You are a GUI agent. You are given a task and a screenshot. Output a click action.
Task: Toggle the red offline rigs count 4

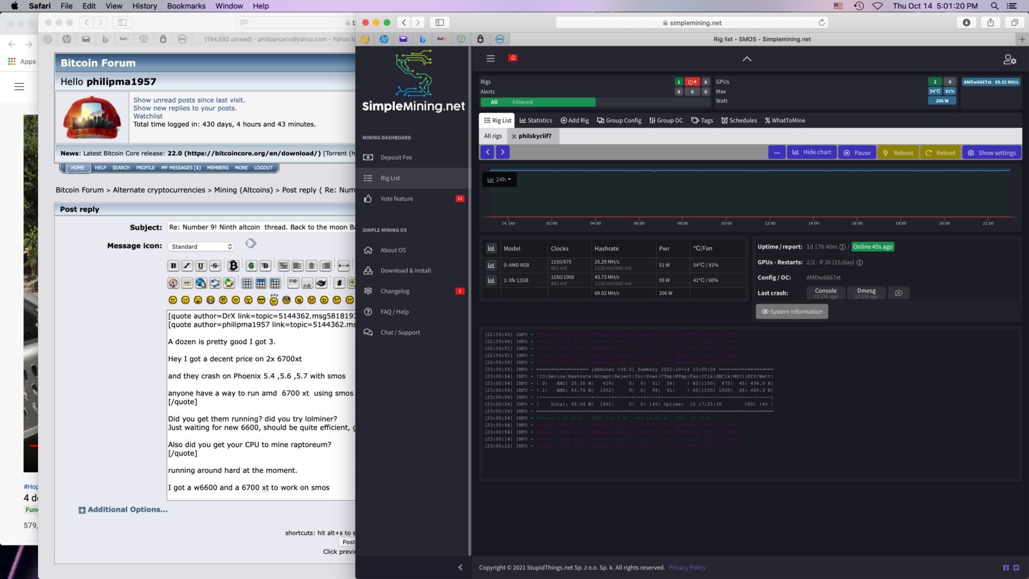coord(693,82)
